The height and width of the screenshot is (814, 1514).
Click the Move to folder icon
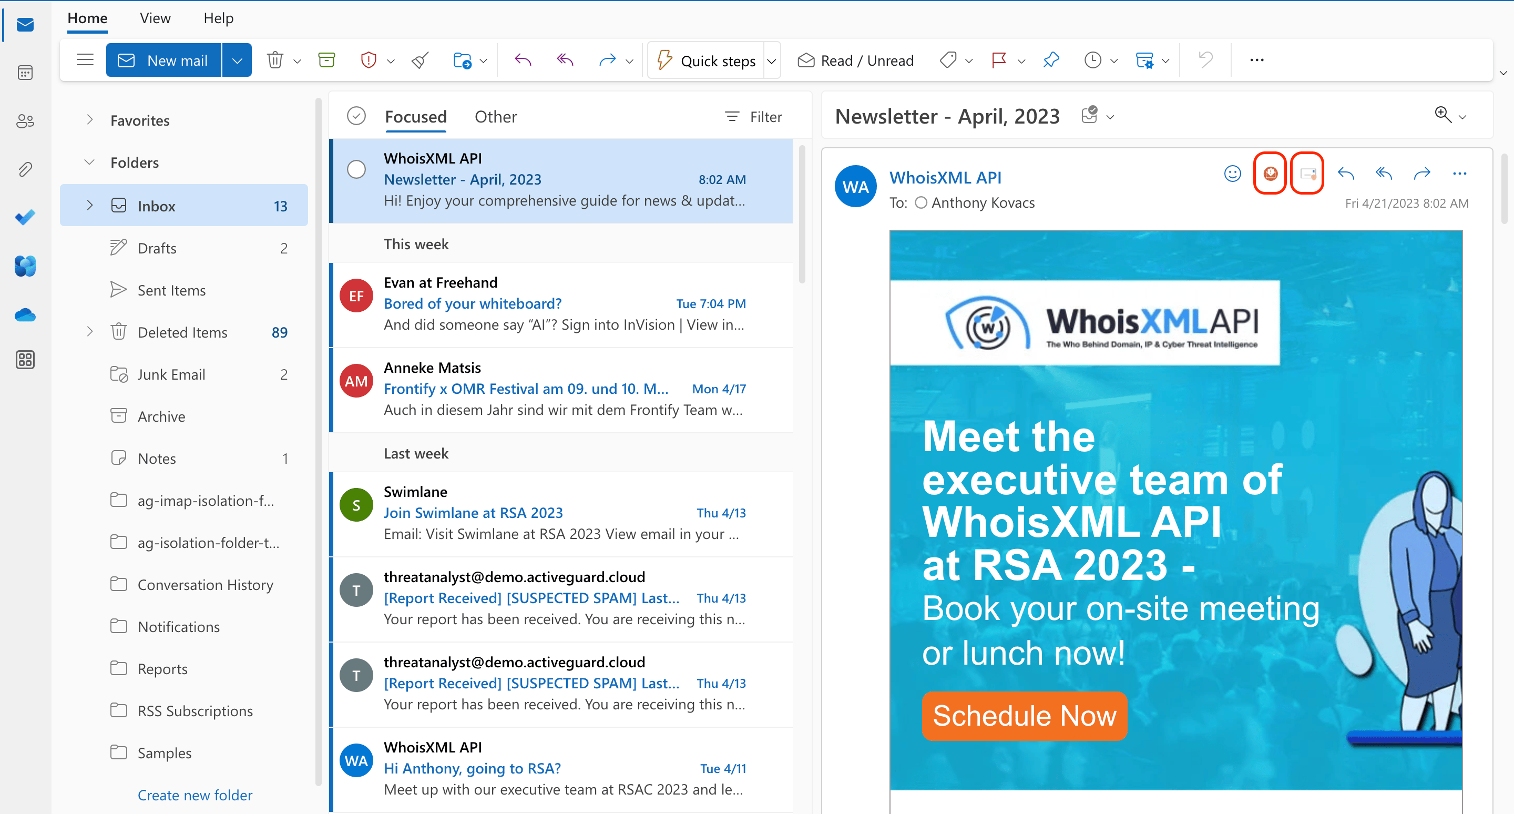463,60
